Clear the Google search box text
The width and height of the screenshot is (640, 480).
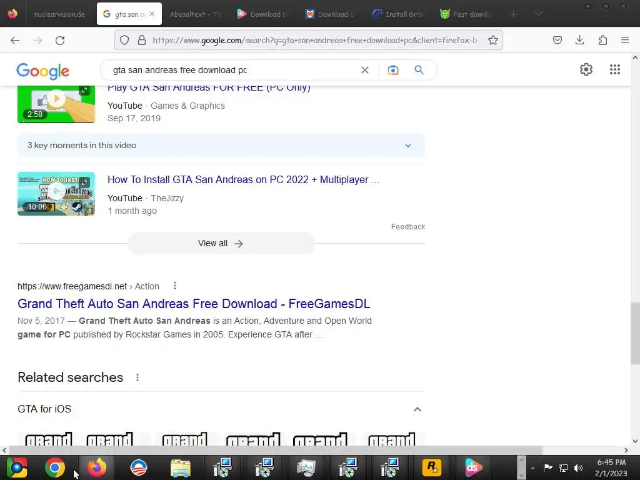pyautogui.click(x=365, y=70)
